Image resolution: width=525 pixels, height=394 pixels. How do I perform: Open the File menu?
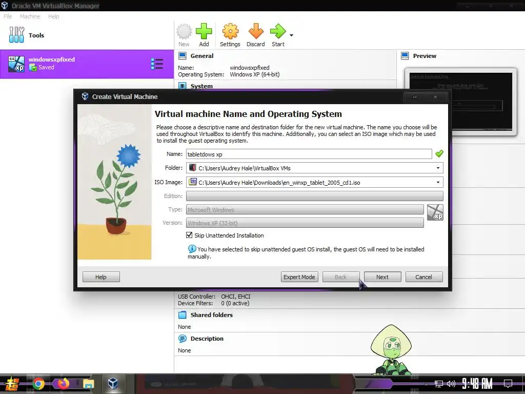click(x=8, y=16)
